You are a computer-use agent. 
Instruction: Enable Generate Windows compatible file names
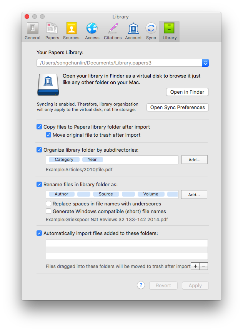pyautogui.click(x=48, y=211)
